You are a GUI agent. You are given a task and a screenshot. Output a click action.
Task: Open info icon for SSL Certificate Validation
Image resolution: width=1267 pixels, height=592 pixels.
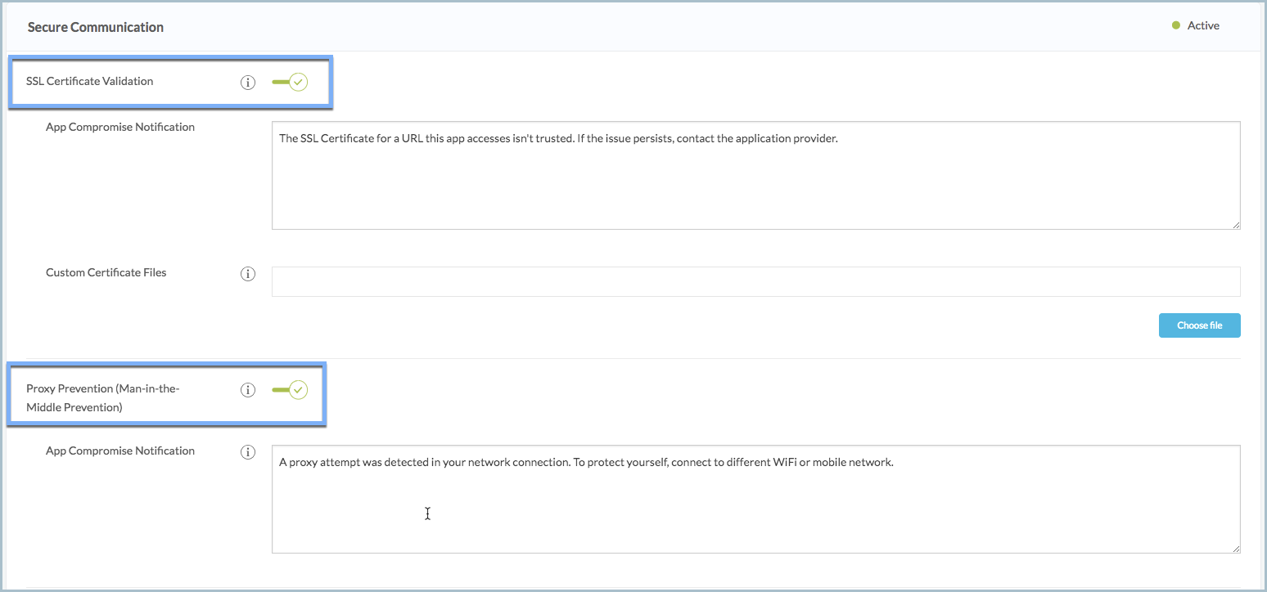pyautogui.click(x=248, y=82)
